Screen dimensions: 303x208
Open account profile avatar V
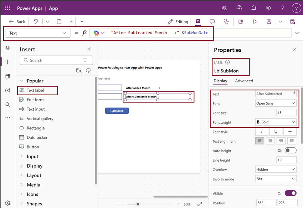296,8
